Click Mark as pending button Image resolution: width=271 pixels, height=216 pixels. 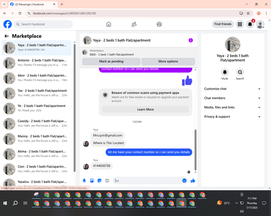[111, 62]
